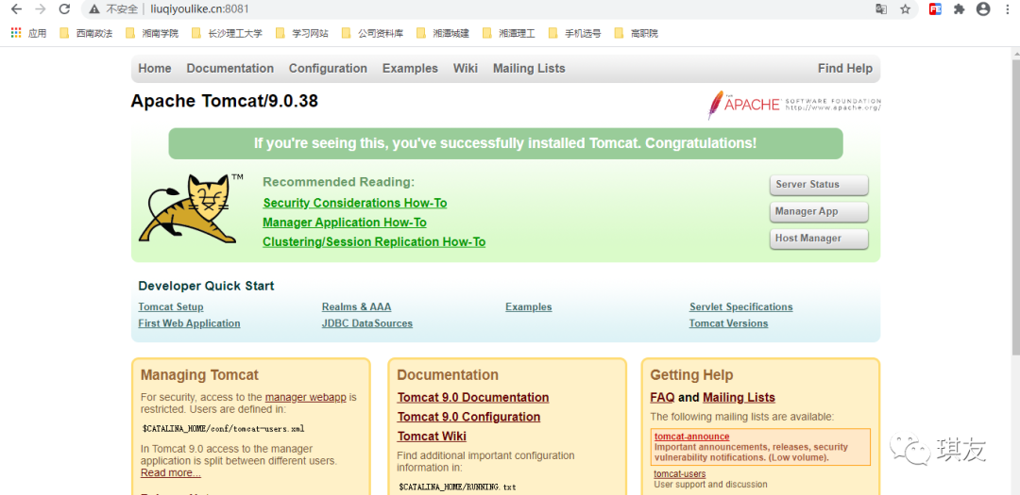This screenshot has height=495, width=1020.
Task: Click the Apache Software Foundation logo
Action: [793, 105]
